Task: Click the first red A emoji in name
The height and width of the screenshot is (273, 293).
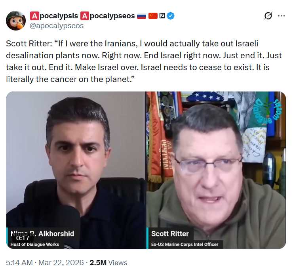Action: pos(34,16)
